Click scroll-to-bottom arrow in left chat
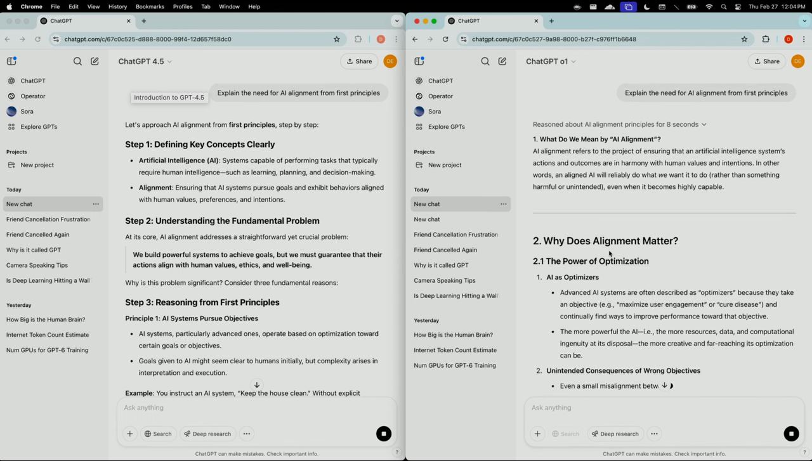 (257, 385)
